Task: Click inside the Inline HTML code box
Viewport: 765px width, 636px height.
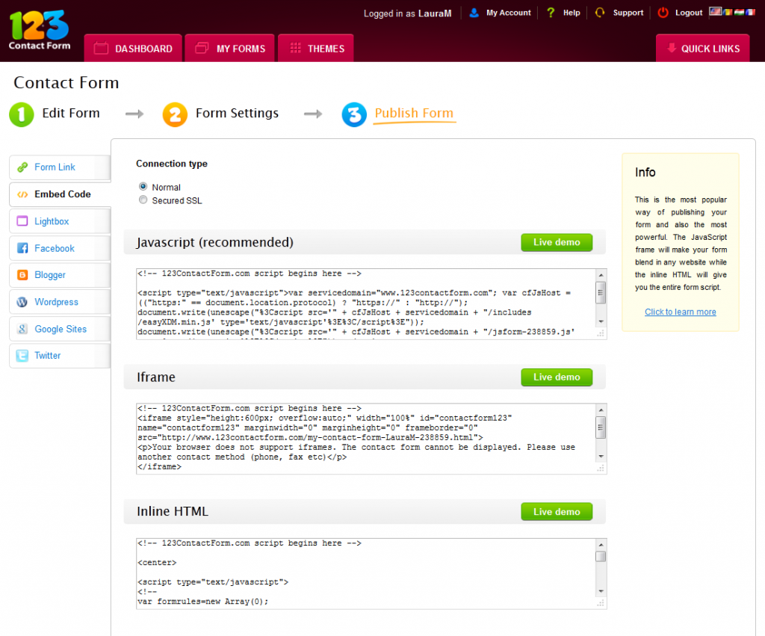Action: [x=365, y=573]
